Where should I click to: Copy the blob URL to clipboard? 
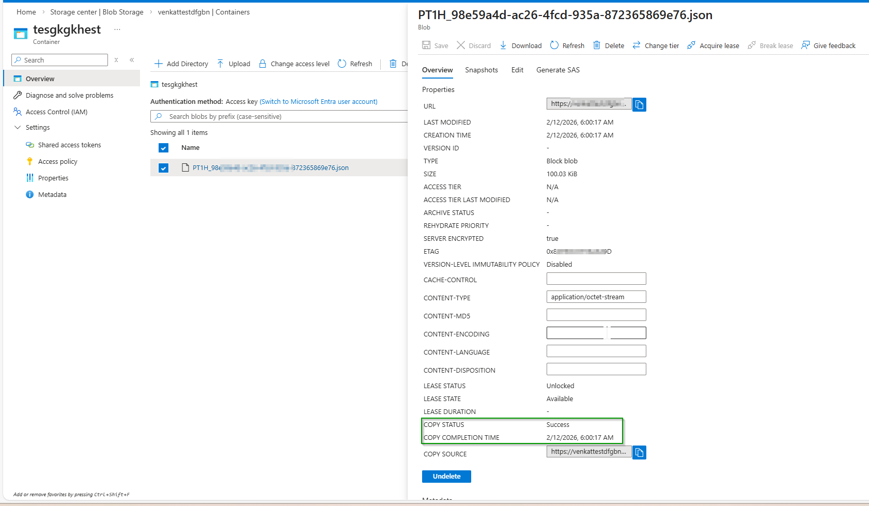point(639,104)
